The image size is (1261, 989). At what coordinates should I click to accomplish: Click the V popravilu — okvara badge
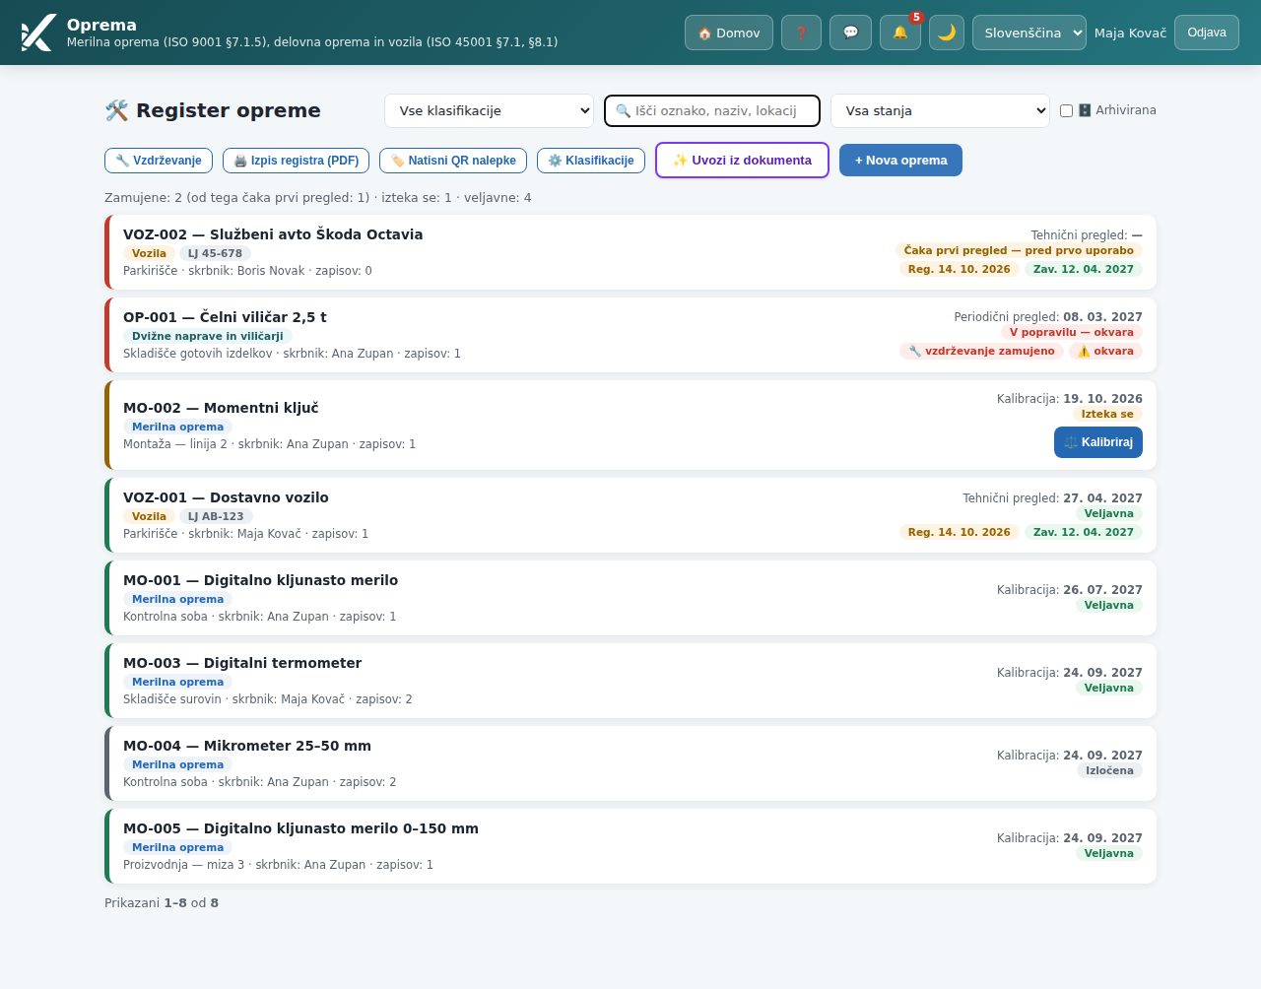coord(1072,332)
